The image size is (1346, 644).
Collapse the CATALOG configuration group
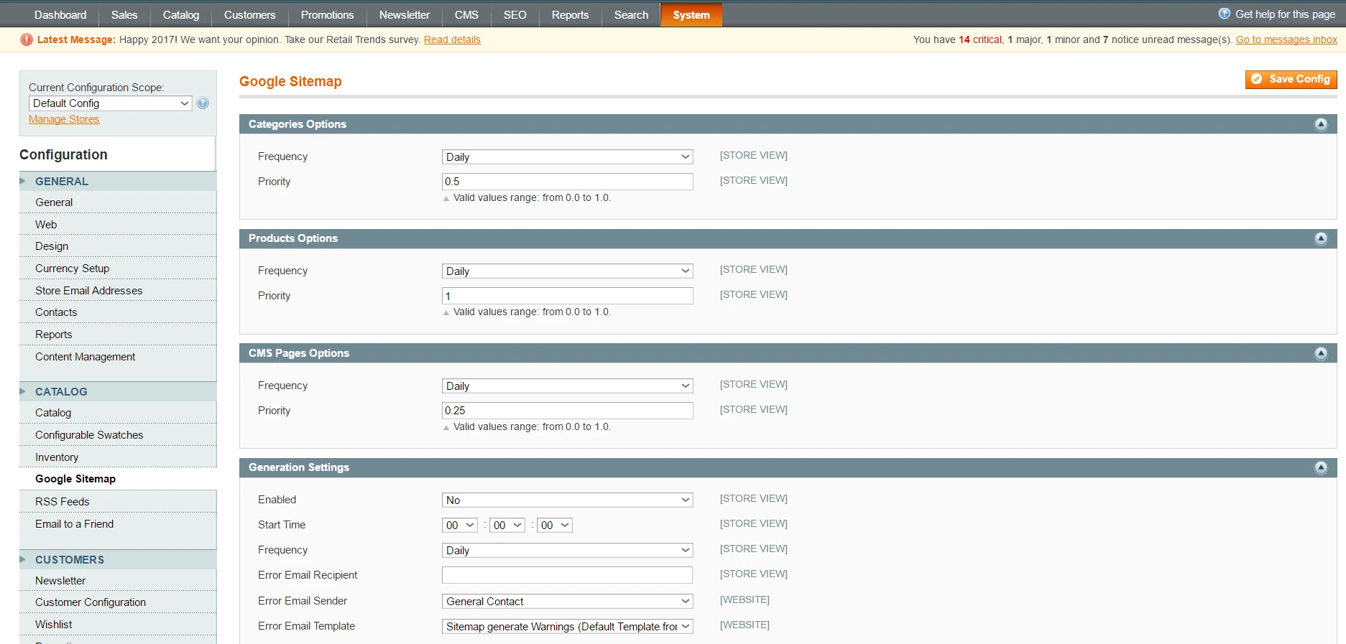coord(118,392)
